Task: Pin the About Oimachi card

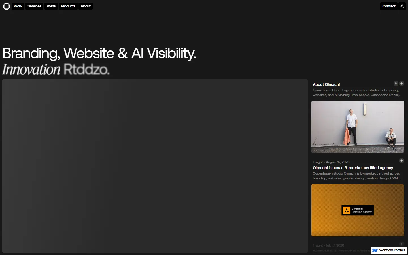Action: [x=396, y=83]
